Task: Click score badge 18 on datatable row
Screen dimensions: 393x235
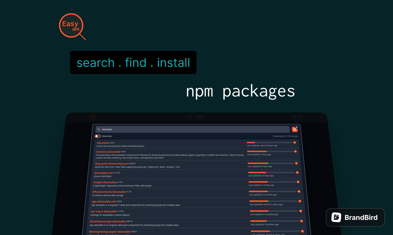Action: pos(294,143)
